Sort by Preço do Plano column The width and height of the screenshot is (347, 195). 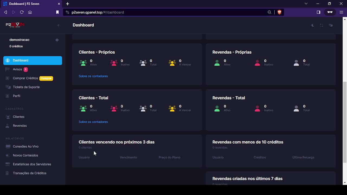pyautogui.click(x=169, y=157)
